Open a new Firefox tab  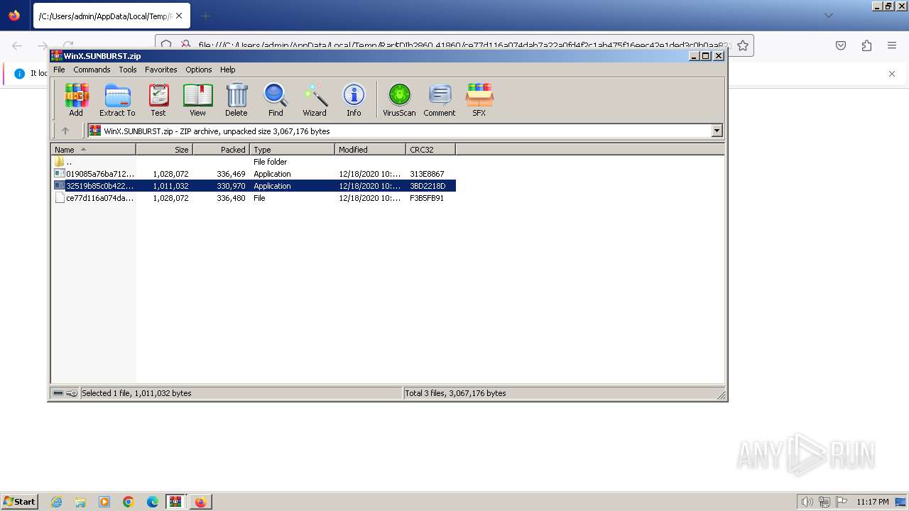(206, 16)
